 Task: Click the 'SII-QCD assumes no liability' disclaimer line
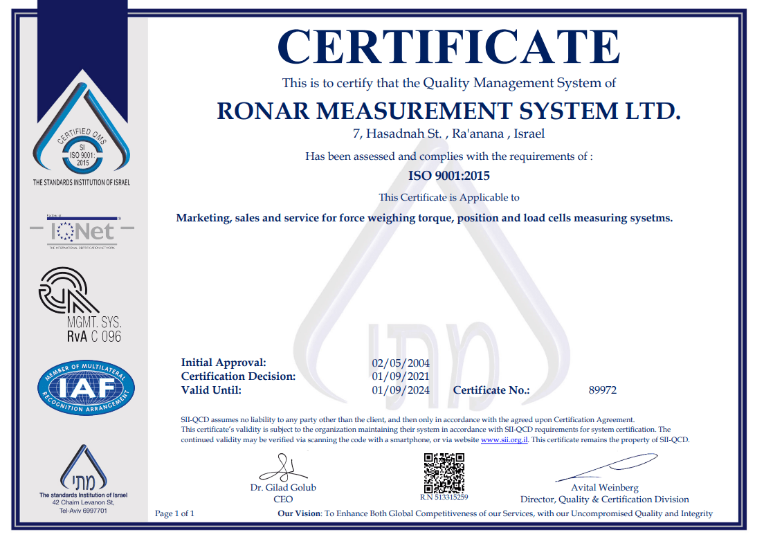(x=408, y=419)
